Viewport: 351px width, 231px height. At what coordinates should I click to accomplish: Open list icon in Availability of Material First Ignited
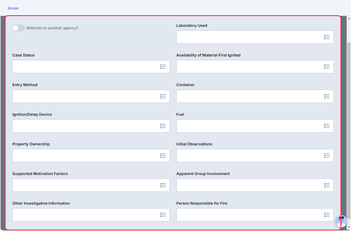(327, 67)
